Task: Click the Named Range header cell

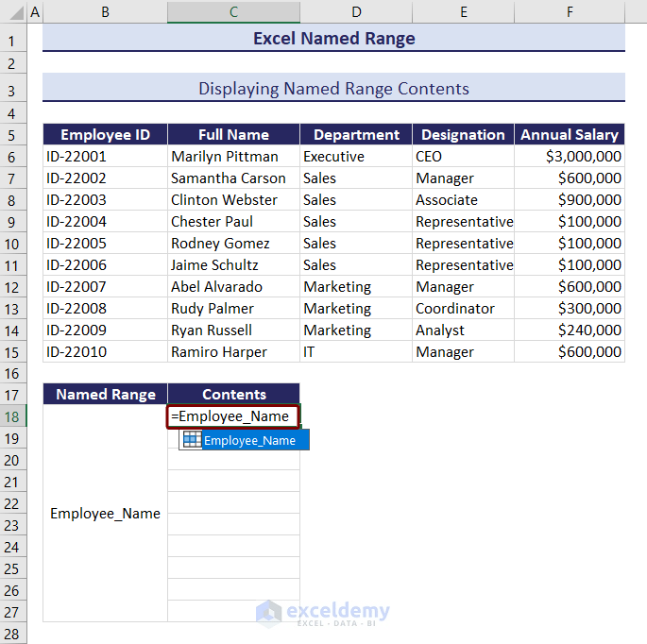Action: 105,394
